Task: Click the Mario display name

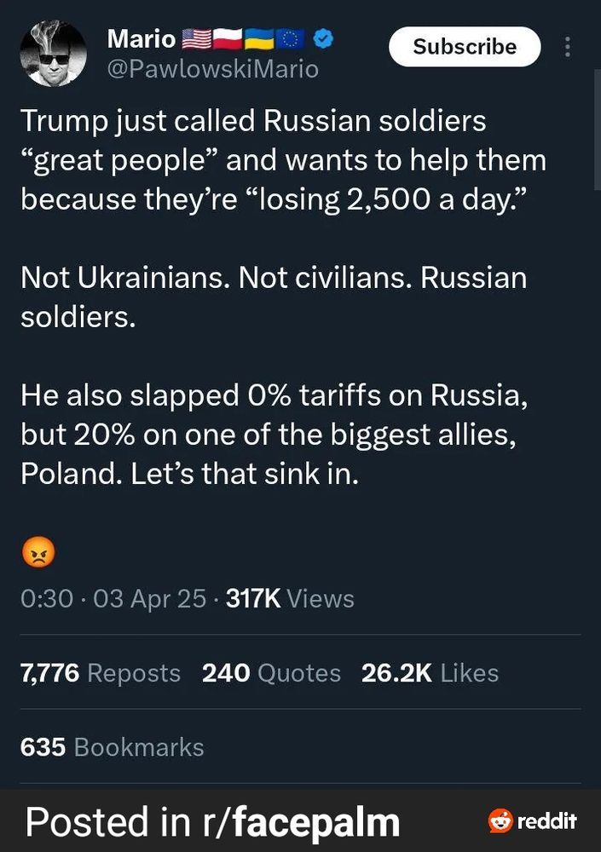Action: 142,38
